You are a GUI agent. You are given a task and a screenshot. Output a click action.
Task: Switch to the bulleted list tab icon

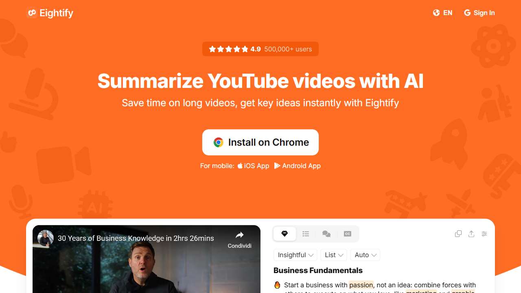[306, 234]
